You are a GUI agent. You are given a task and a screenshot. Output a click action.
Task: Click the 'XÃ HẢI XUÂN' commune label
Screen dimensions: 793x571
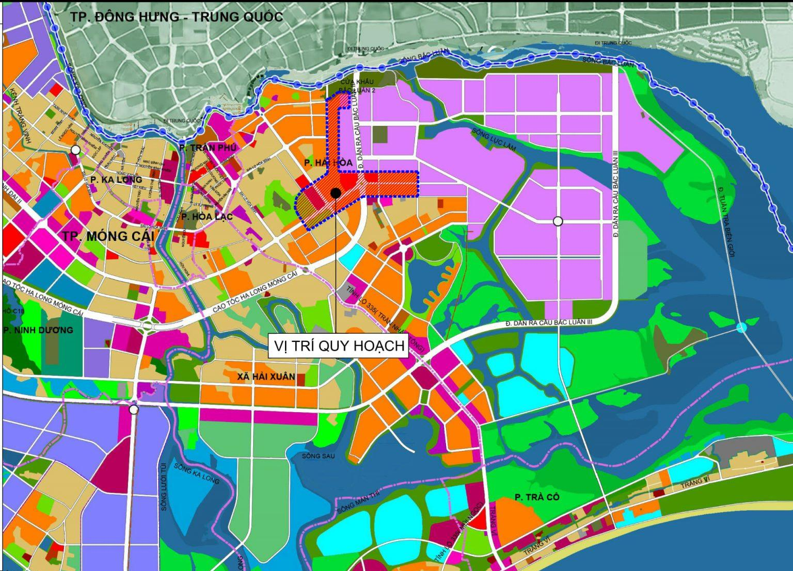(266, 377)
